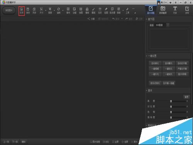Apply 高ISO降噪 noise reduction
Viewport: 193px width, 145px height.
pos(182,74)
